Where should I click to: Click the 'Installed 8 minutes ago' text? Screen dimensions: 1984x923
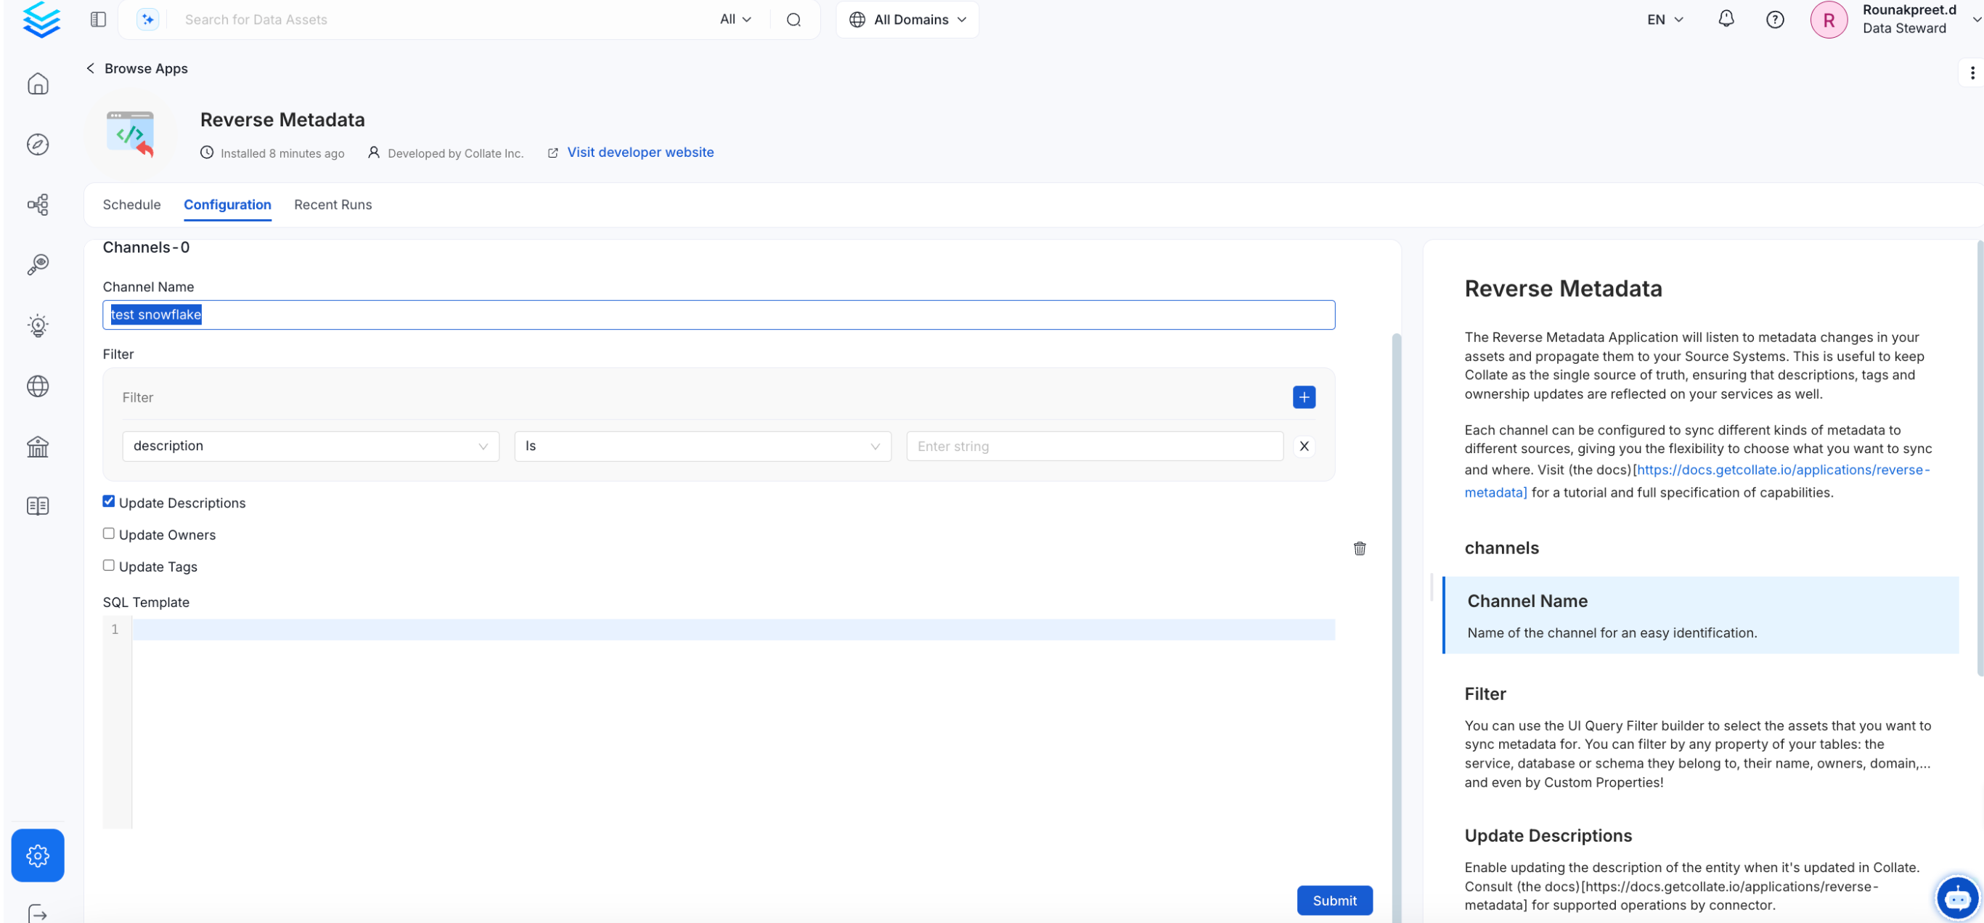tap(282, 153)
